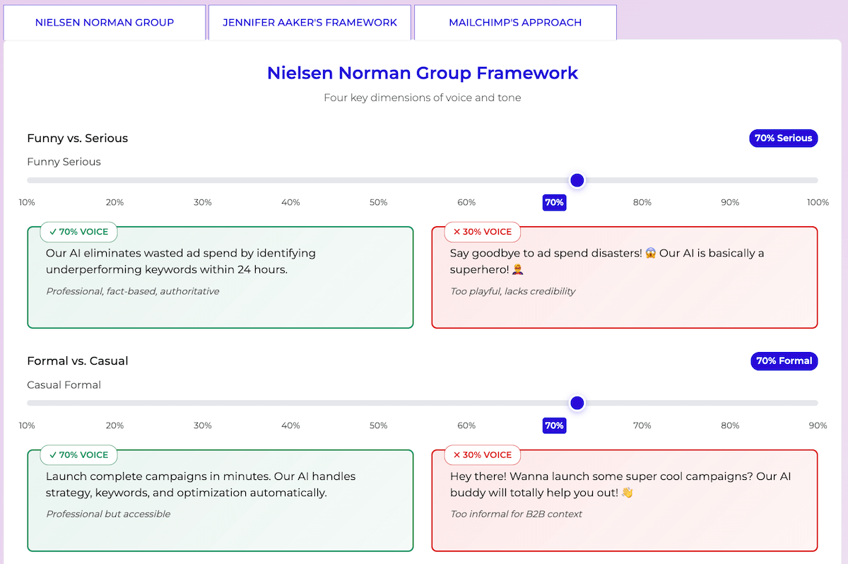
Task: Click the highlighted 70% marker under the Formal vs. Casual slider
Action: (x=554, y=425)
